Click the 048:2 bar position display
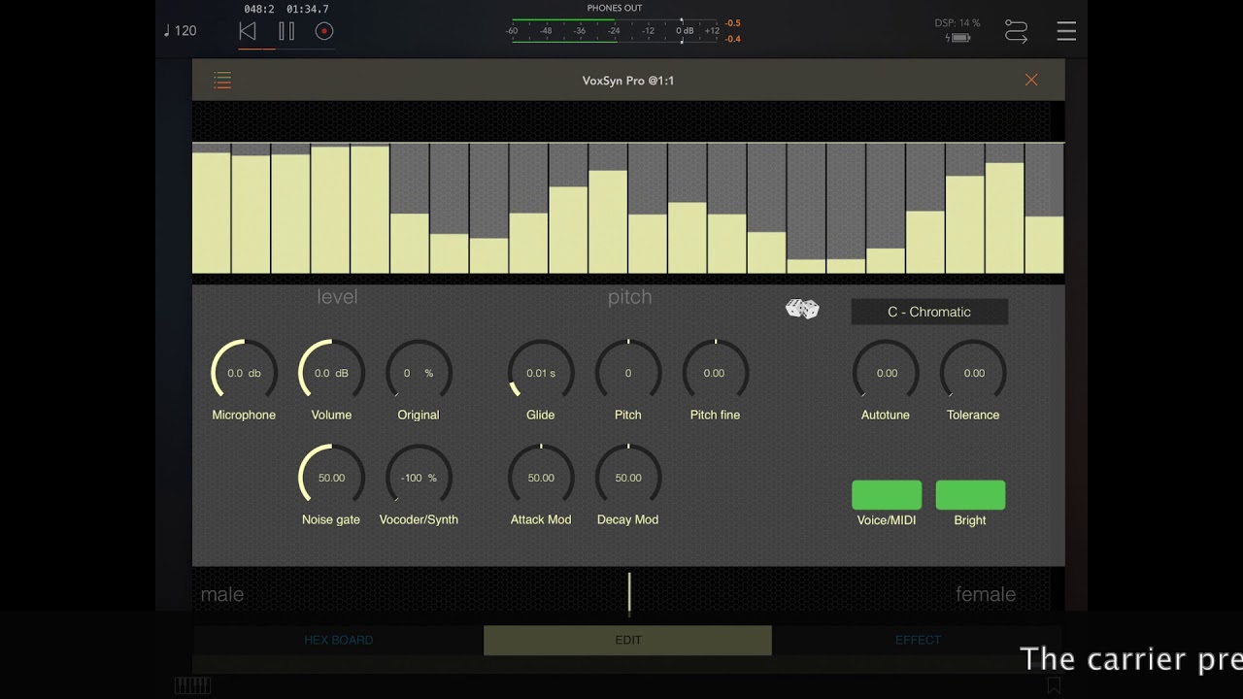The height and width of the screenshot is (699, 1243). [x=259, y=9]
